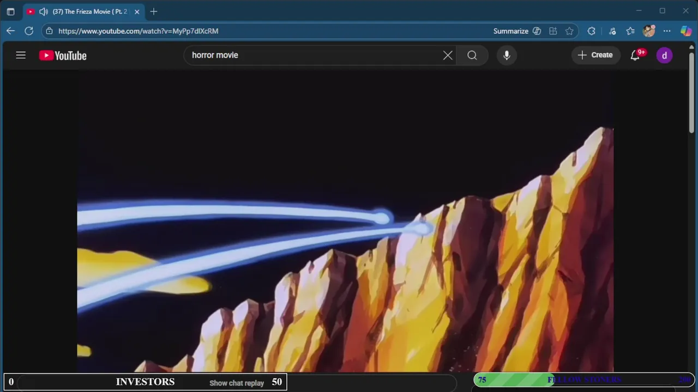The height and width of the screenshot is (392, 698).
Task: Close 'The Frieza Movie' tab
Action: [137, 11]
